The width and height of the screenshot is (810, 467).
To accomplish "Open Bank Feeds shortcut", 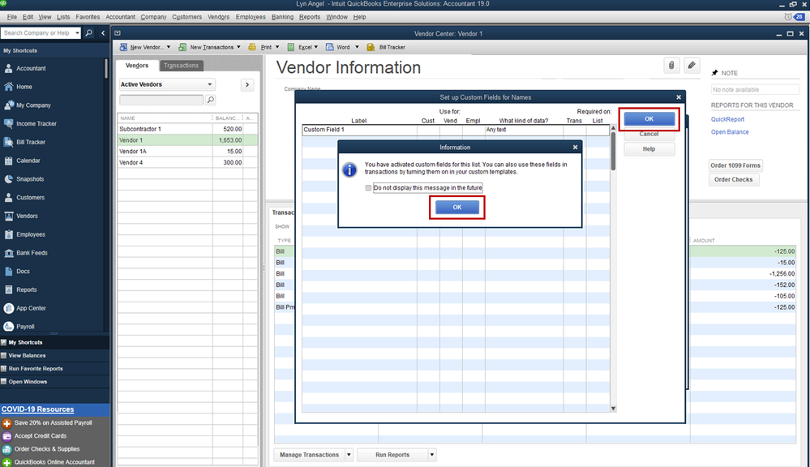I will (32, 253).
